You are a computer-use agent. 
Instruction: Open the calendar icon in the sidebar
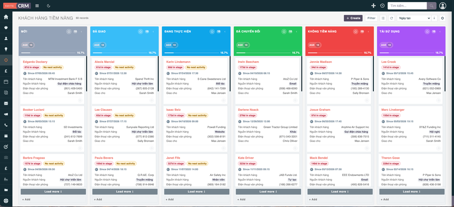tap(6, 82)
